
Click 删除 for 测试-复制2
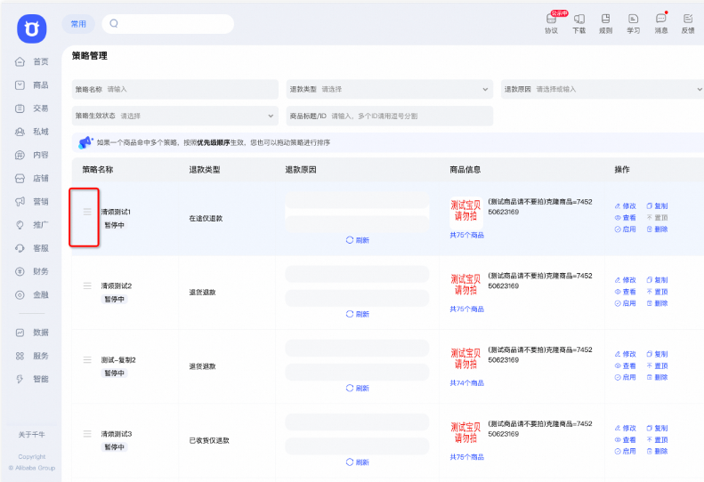click(658, 377)
